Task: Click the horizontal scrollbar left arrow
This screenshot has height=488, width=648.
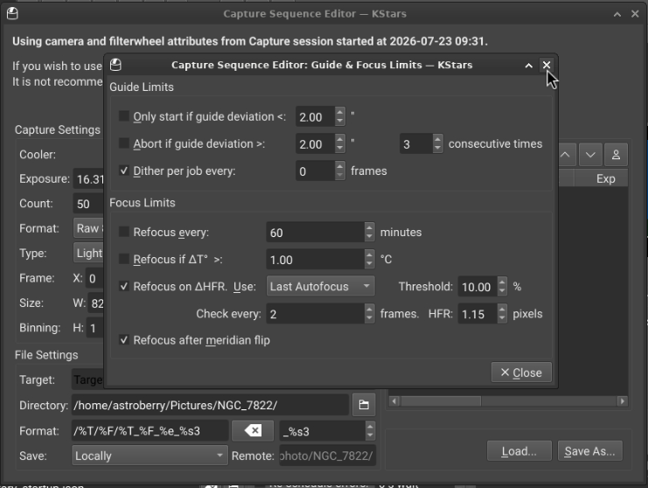Action: [394, 401]
